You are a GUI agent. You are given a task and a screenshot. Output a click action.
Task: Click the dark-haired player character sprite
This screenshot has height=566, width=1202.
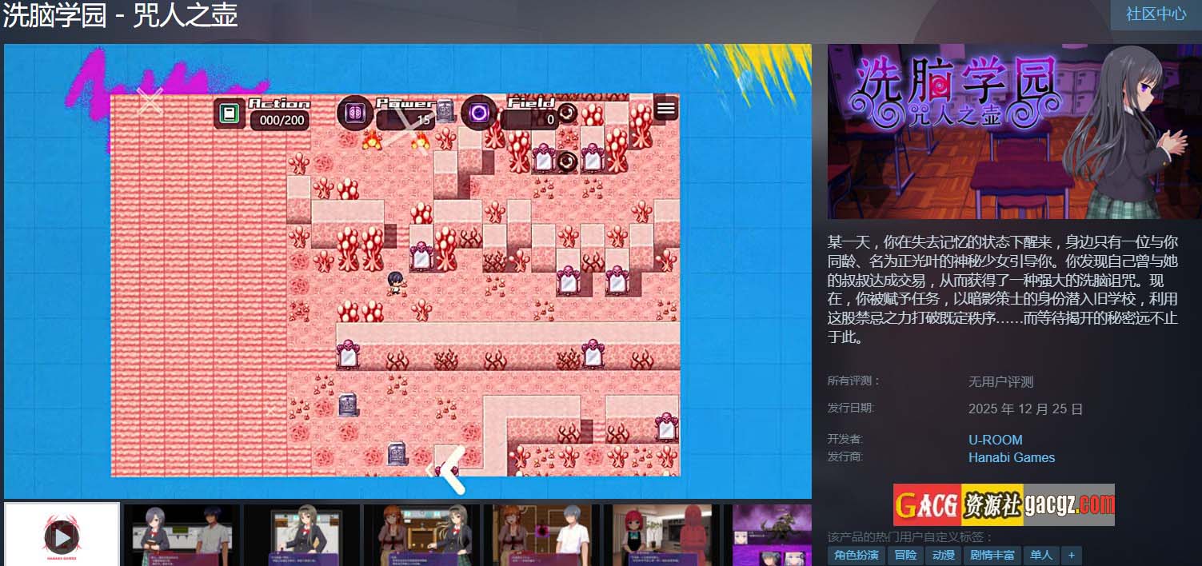(394, 282)
